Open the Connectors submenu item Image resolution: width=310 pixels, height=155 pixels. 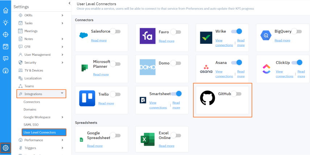(x=32, y=102)
